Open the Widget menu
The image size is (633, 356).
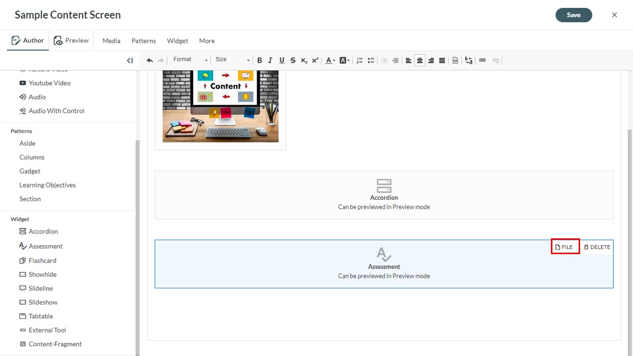pos(177,41)
